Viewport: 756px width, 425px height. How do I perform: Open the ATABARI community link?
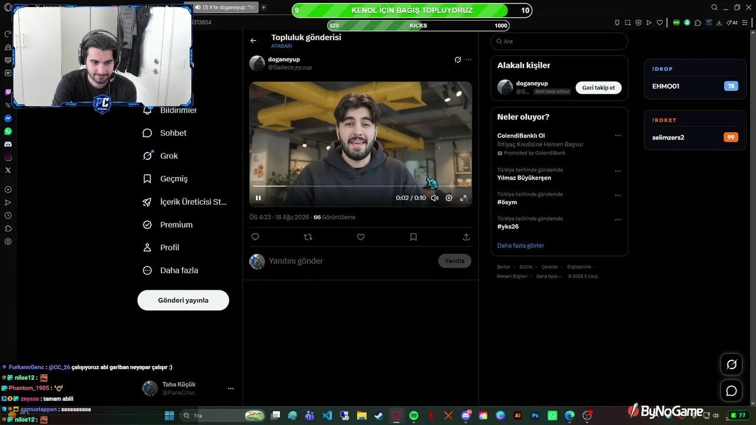pos(282,46)
